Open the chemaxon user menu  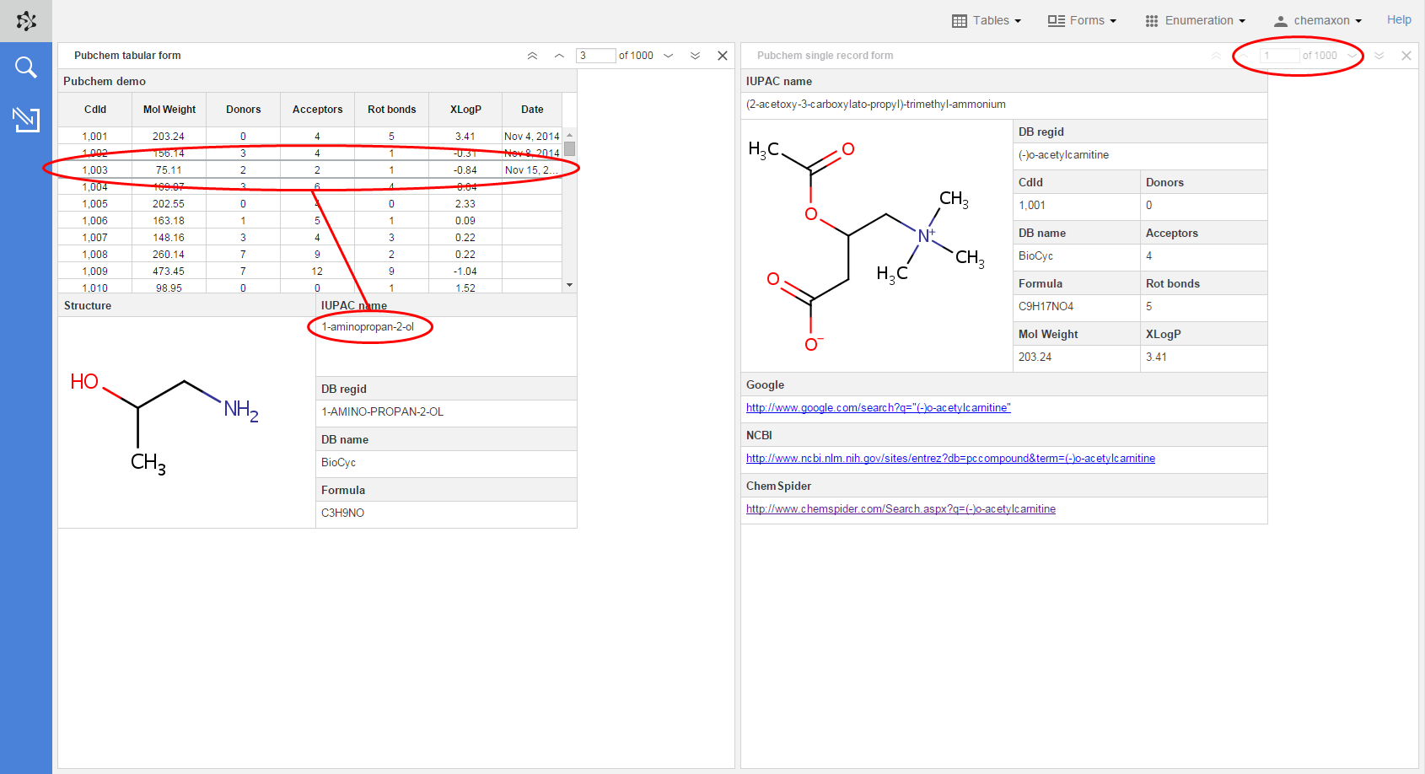[1318, 20]
